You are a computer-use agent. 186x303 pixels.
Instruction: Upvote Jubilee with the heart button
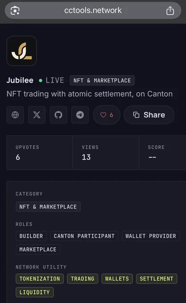[x=106, y=115]
